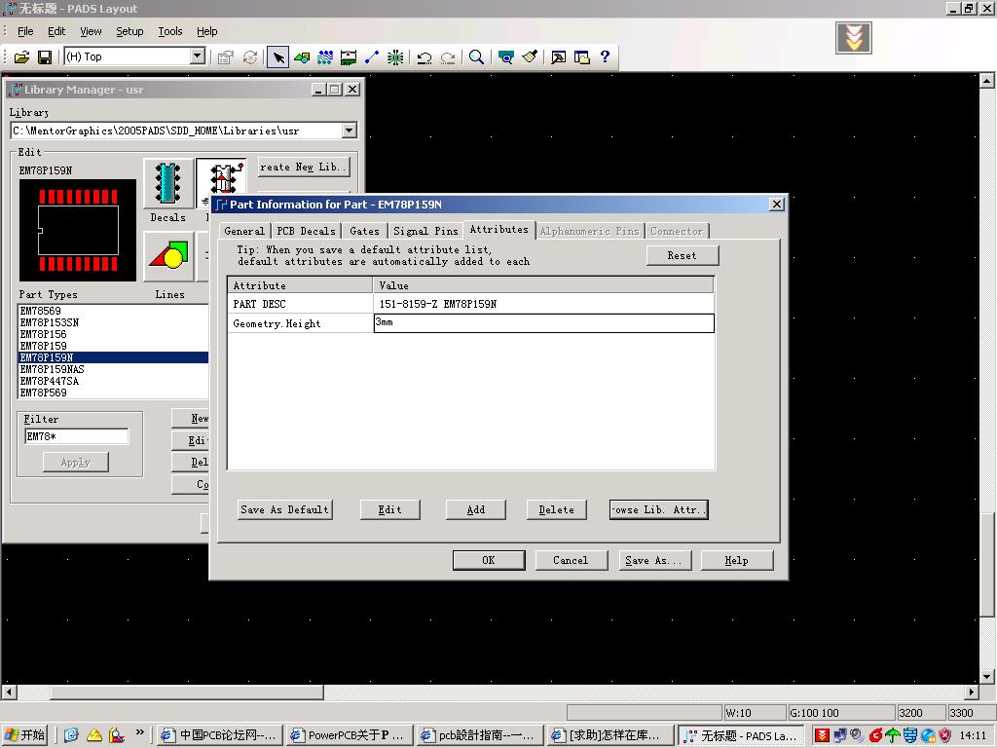Switch to PowerPCB taskbar window
The width and height of the screenshot is (997, 748).
350,735
